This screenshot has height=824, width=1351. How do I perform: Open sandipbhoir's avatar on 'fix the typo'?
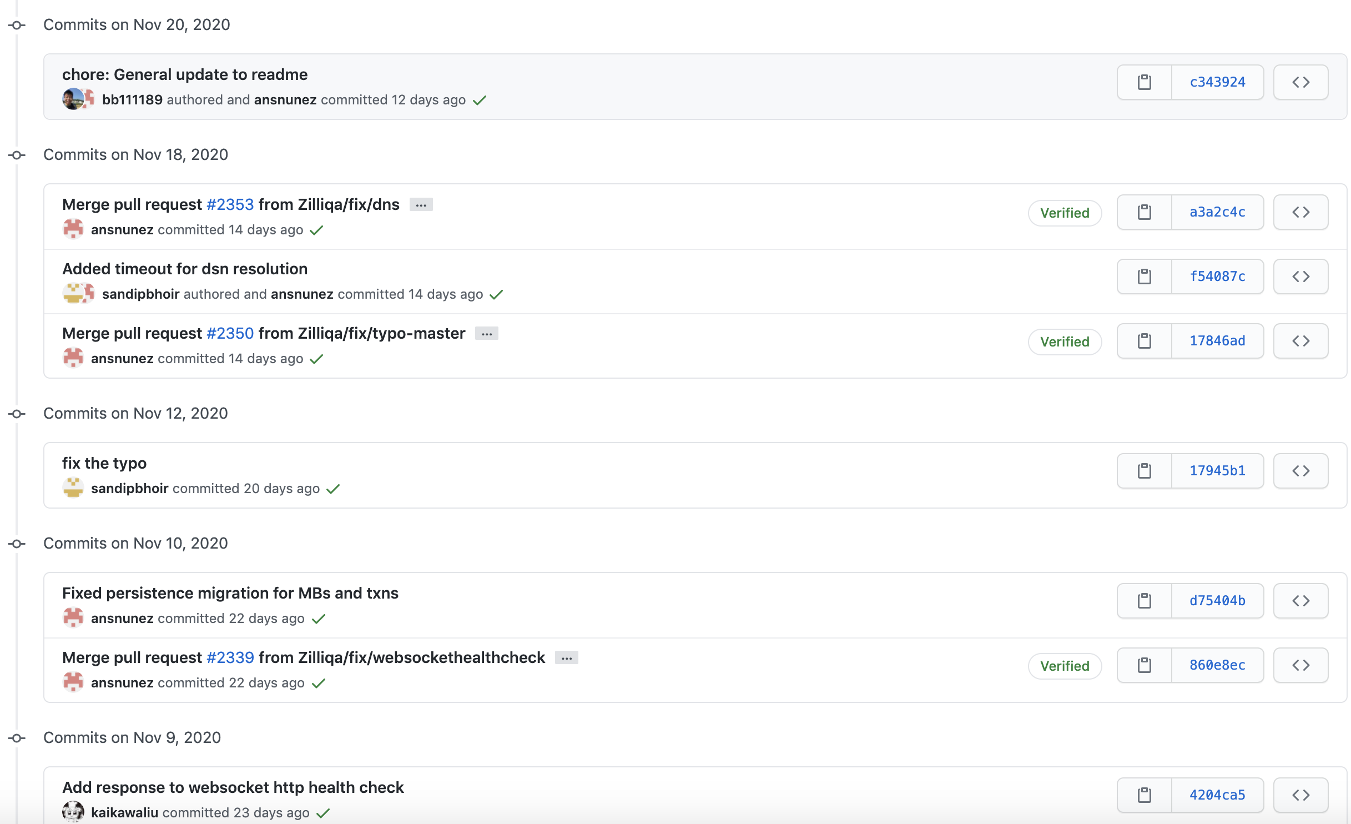point(73,488)
